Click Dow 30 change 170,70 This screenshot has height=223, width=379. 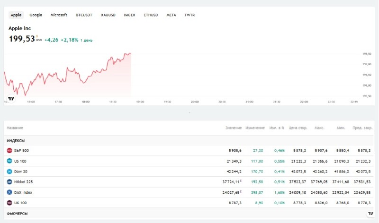pos(257,172)
